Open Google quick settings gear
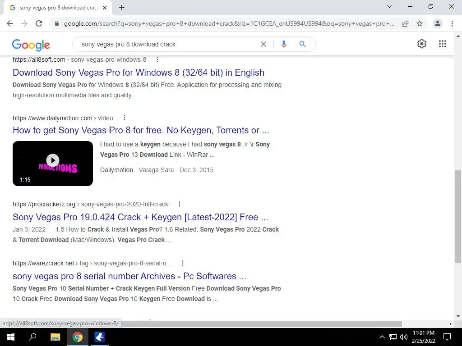The height and width of the screenshot is (346, 462). click(x=422, y=44)
